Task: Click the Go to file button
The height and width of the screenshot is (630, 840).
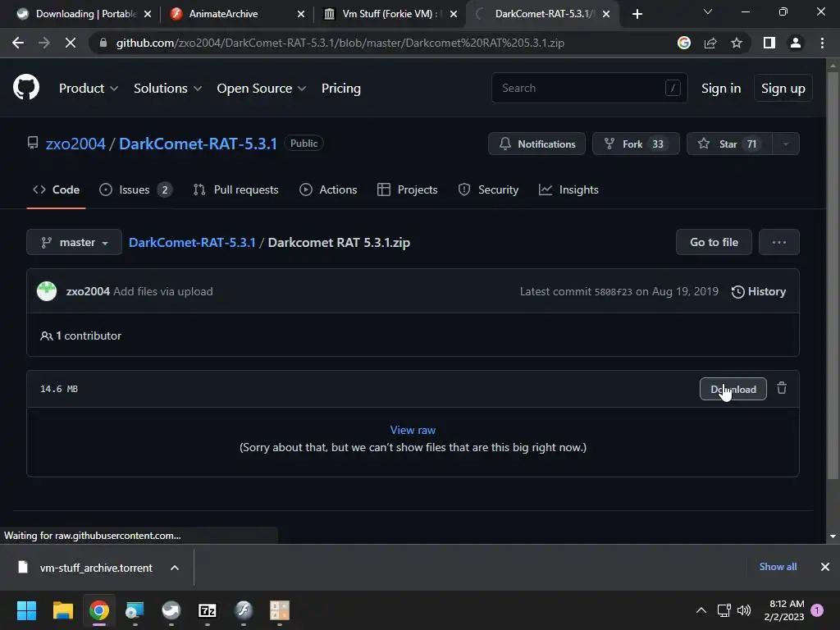Action: pyautogui.click(x=714, y=242)
